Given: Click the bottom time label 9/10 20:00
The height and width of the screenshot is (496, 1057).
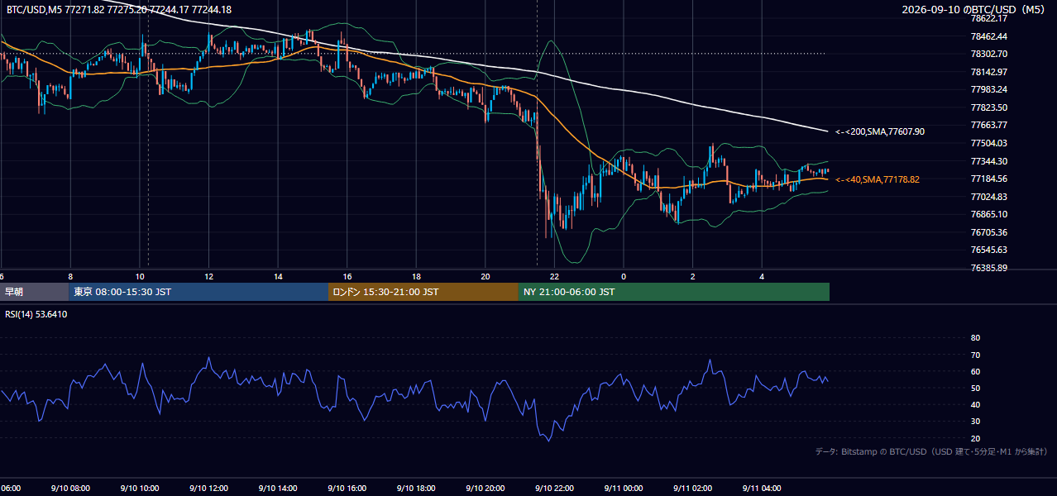Looking at the screenshot, I should coord(485,489).
